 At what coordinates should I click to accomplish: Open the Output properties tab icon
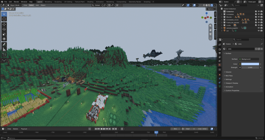[x=219, y=53]
